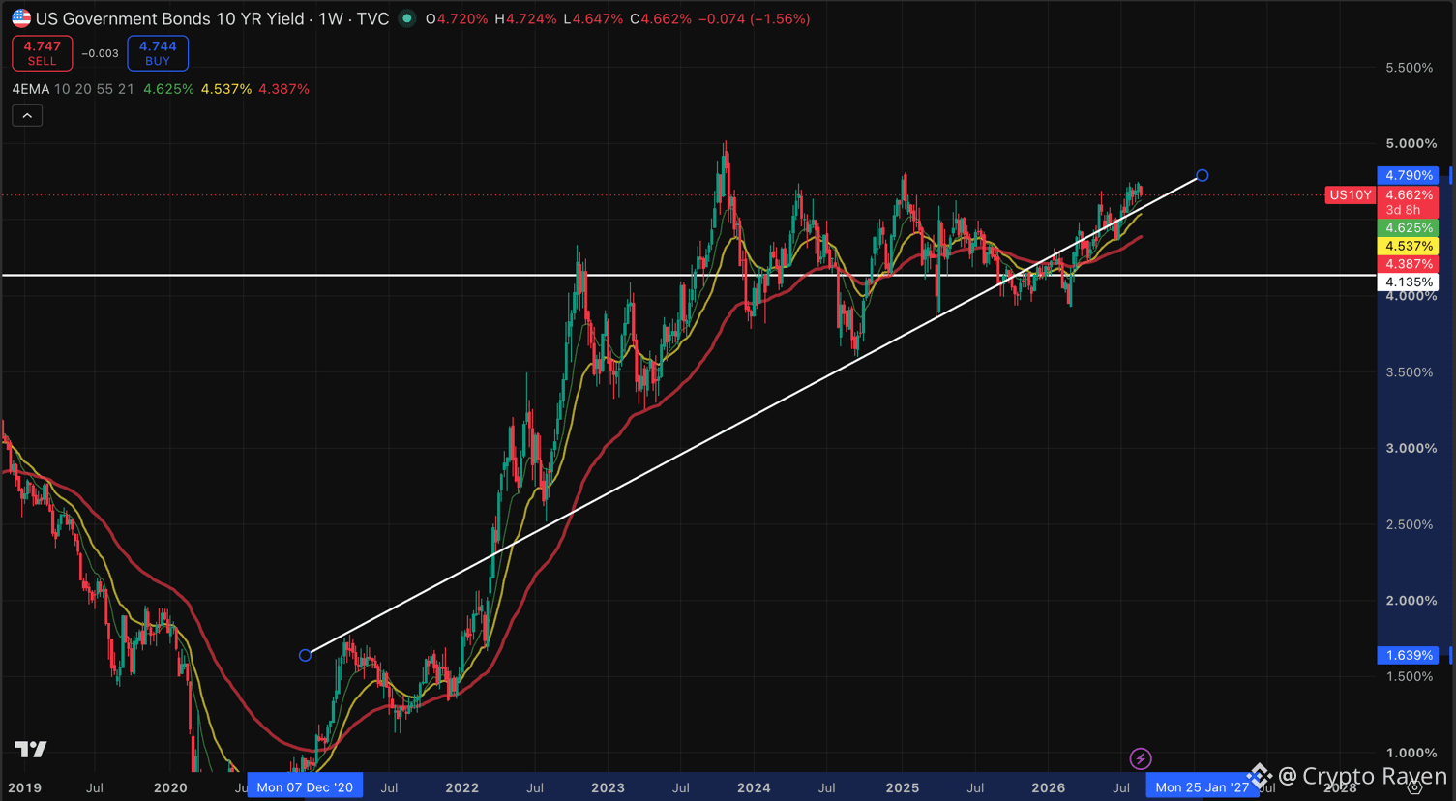The height and width of the screenshot is (801, 1456).
Task: Click the 5.000% price scale label
Action: pos(1411,143)
